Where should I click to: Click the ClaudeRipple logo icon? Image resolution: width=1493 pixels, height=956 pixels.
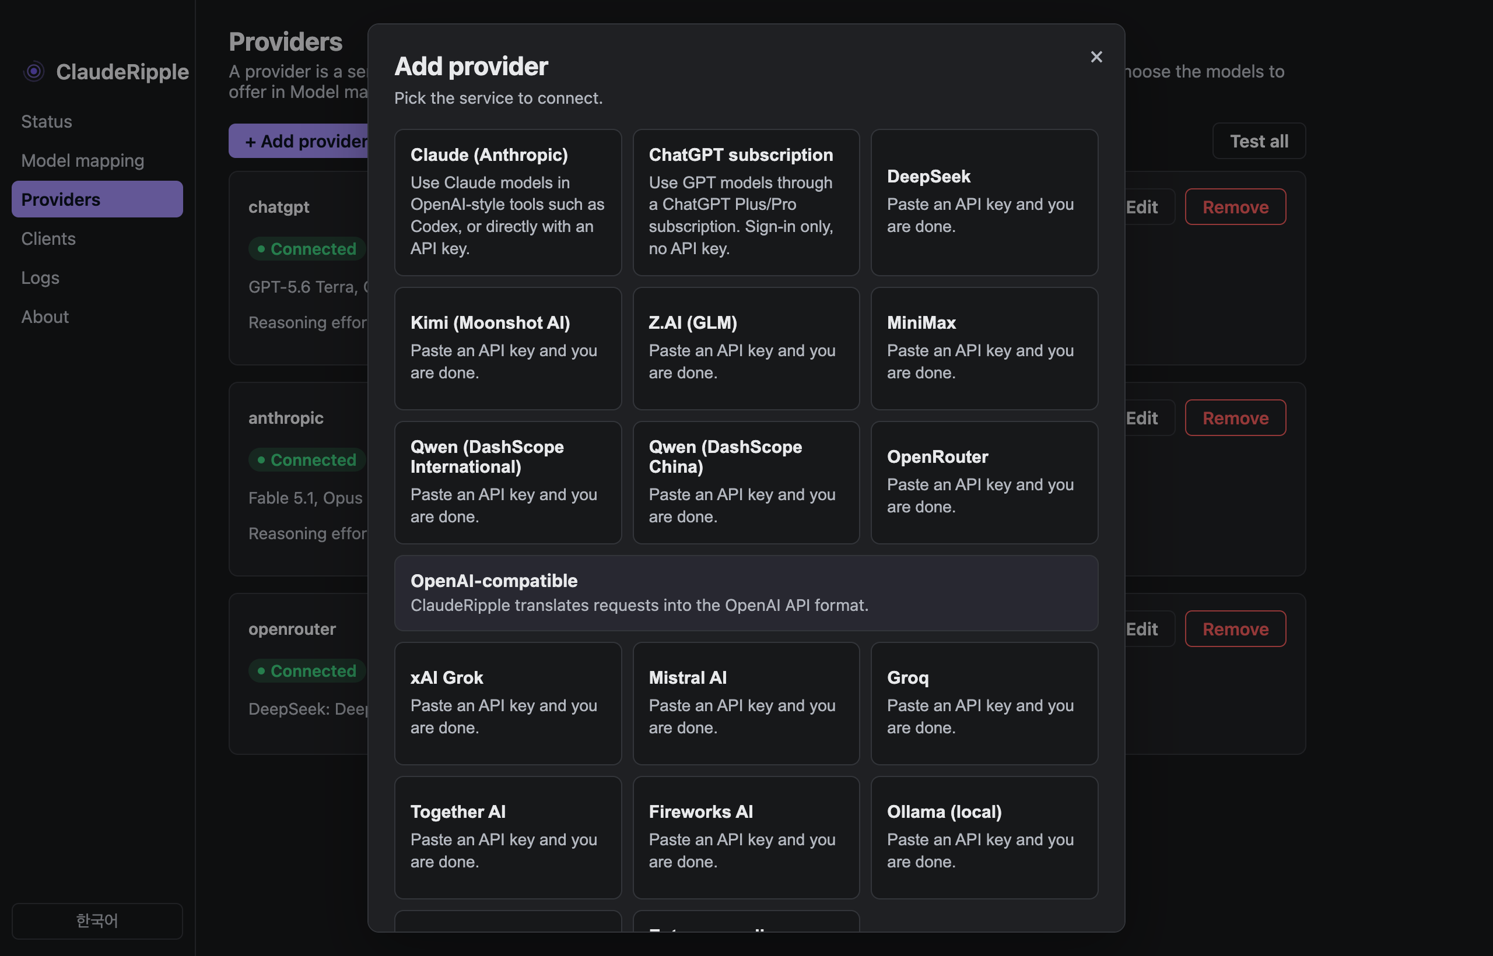tap(34, 71)
